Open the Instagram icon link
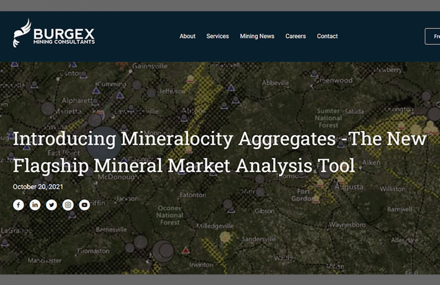This screenshot has width=440, height=285. (x=68, y=205)
